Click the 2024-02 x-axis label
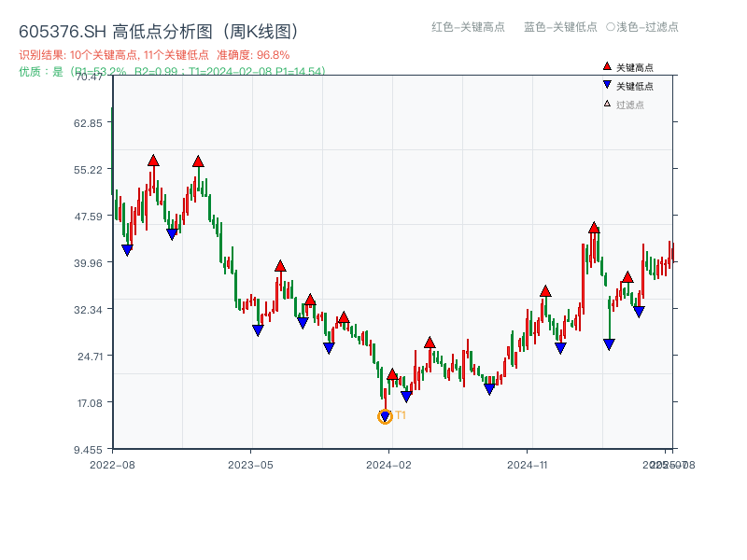The image size is (747, 560). [388, 465]
